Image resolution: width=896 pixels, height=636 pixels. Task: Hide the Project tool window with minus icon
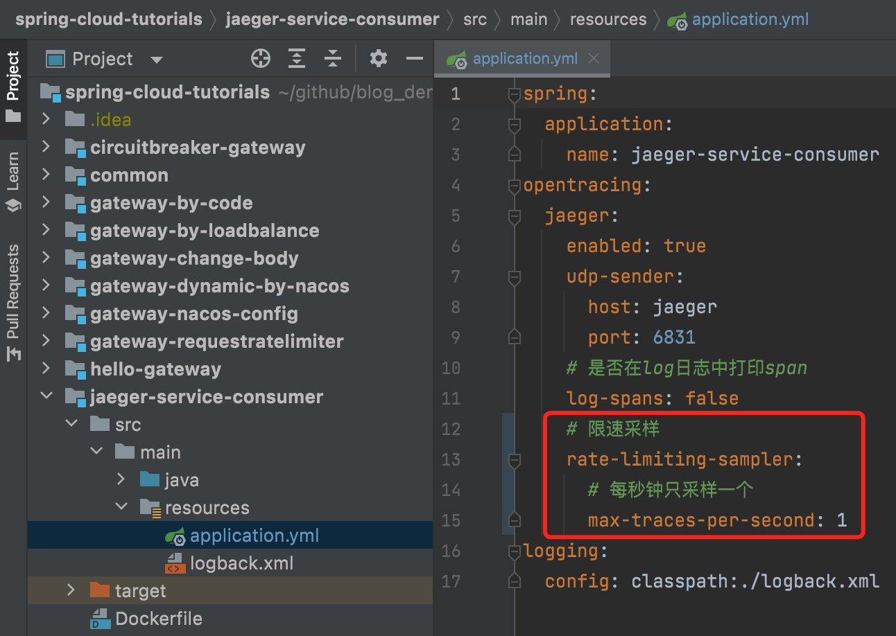pos(415,59)
